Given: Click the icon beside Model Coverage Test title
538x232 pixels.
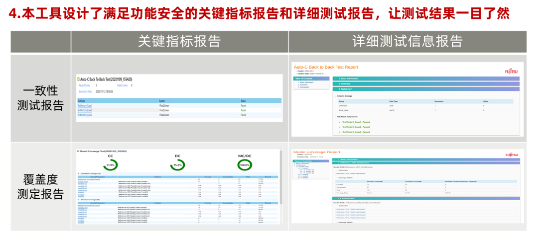Looking at the screenshot, I should tap(78, 151).
